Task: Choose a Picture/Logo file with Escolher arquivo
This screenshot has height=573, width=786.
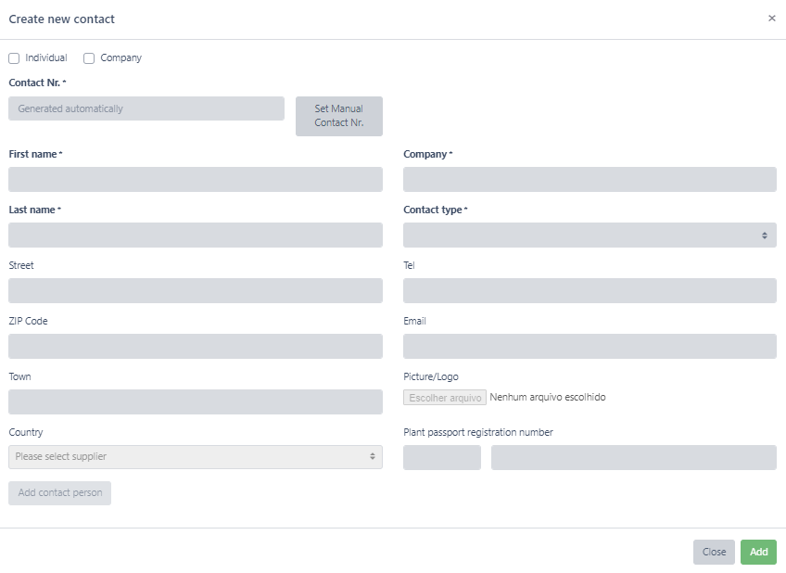Action: point(445,397)
